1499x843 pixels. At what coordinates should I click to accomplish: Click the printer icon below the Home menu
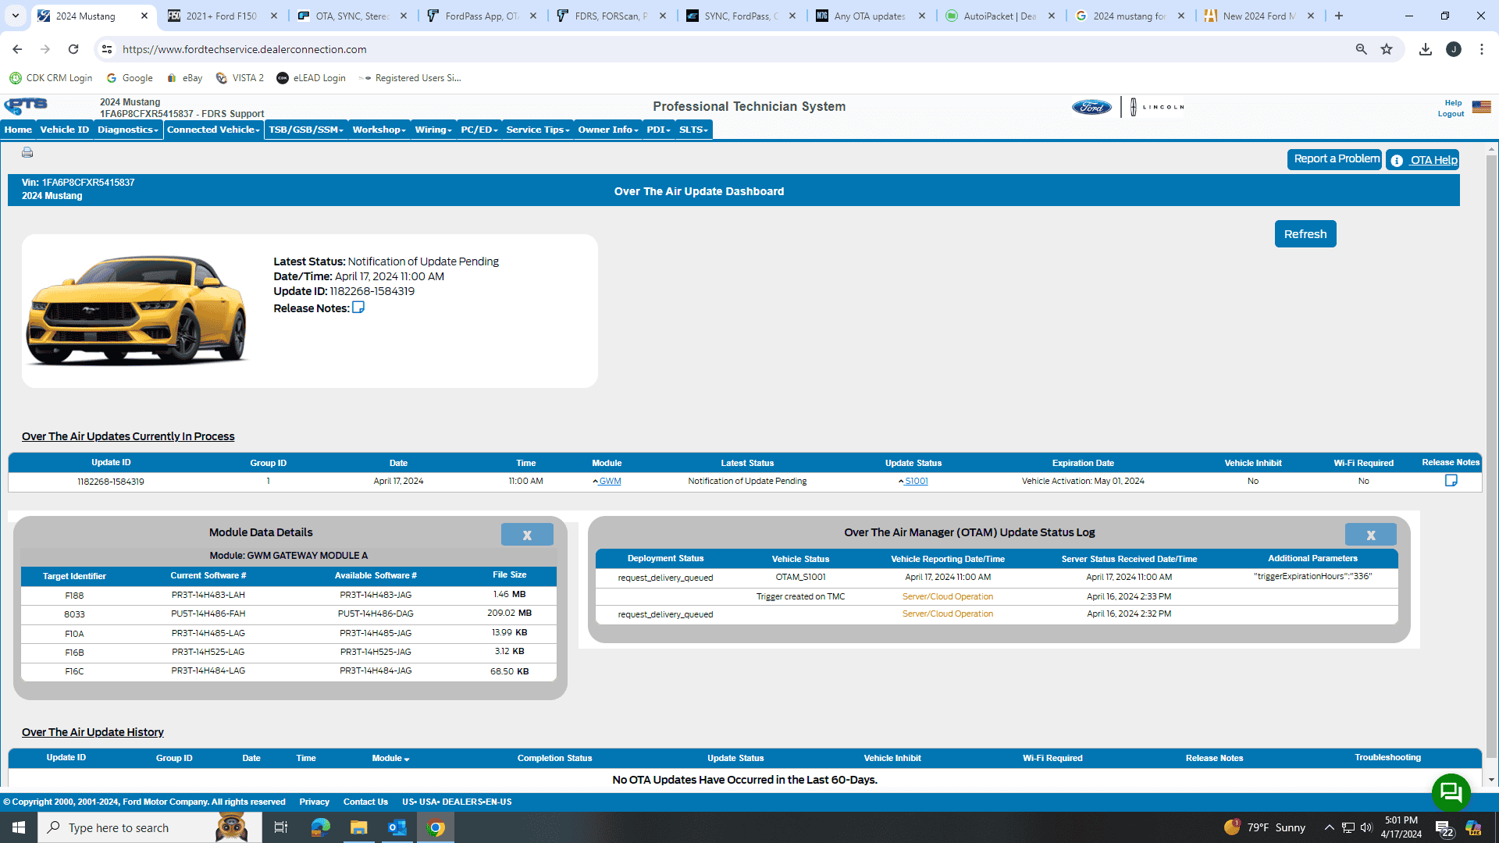point(27,152)
